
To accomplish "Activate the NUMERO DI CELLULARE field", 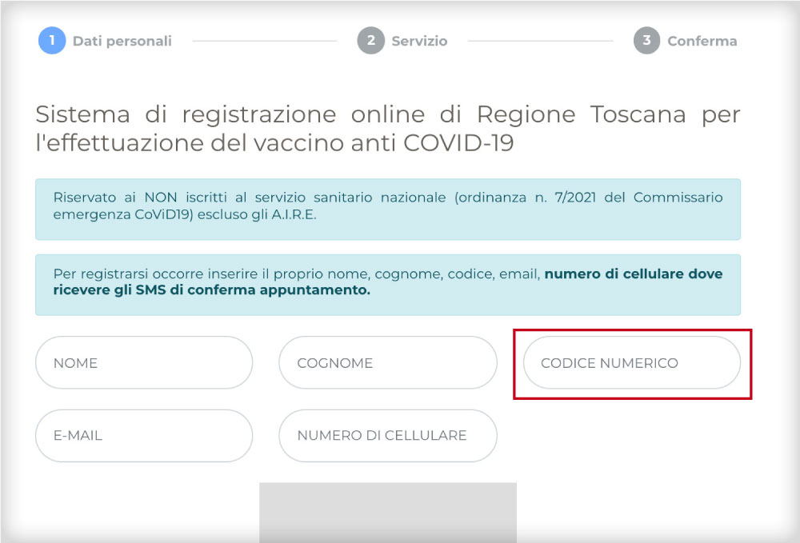I will coord(388,436).
